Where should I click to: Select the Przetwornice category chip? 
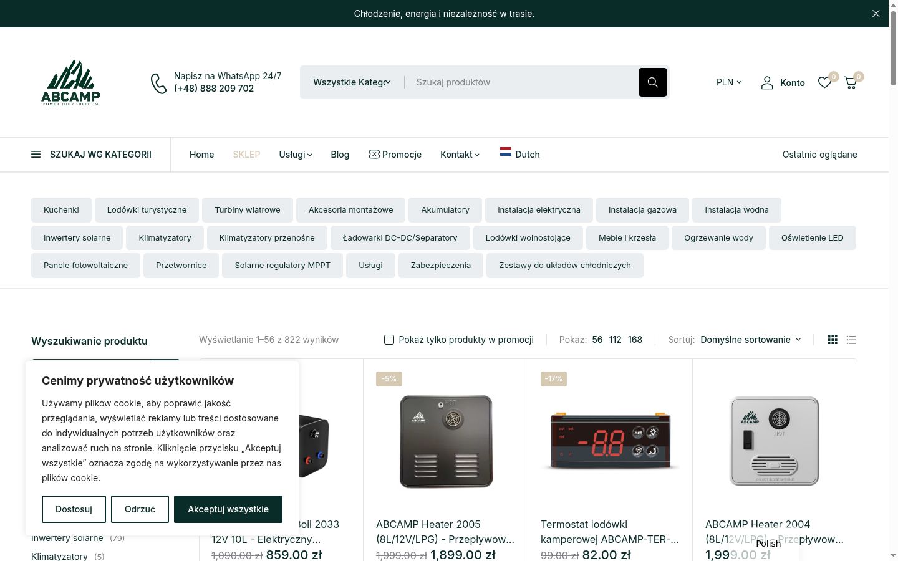(181, 266)
